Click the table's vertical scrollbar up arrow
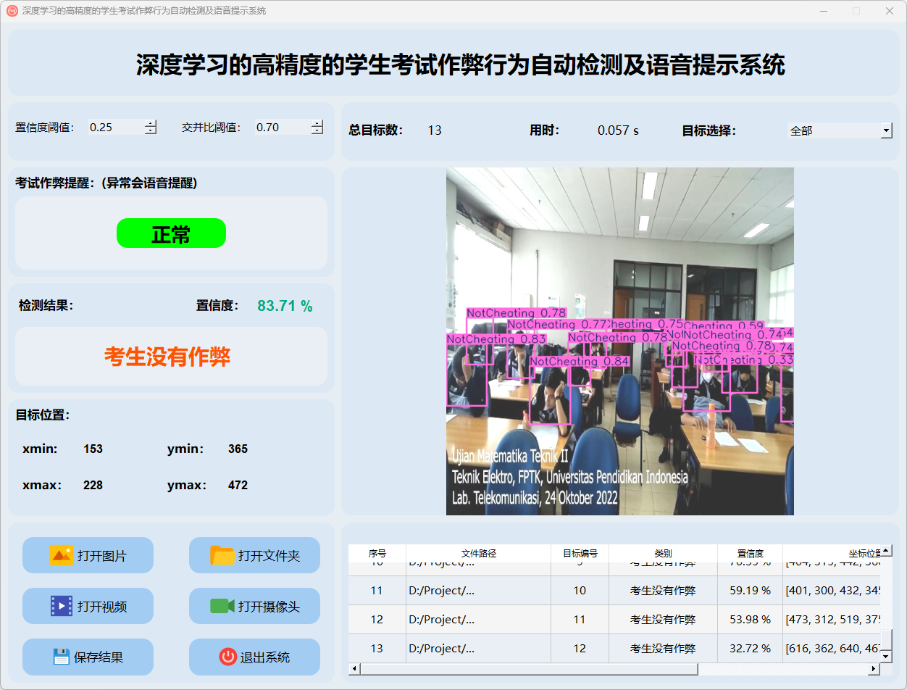907x690 pixels. point(886,551)
